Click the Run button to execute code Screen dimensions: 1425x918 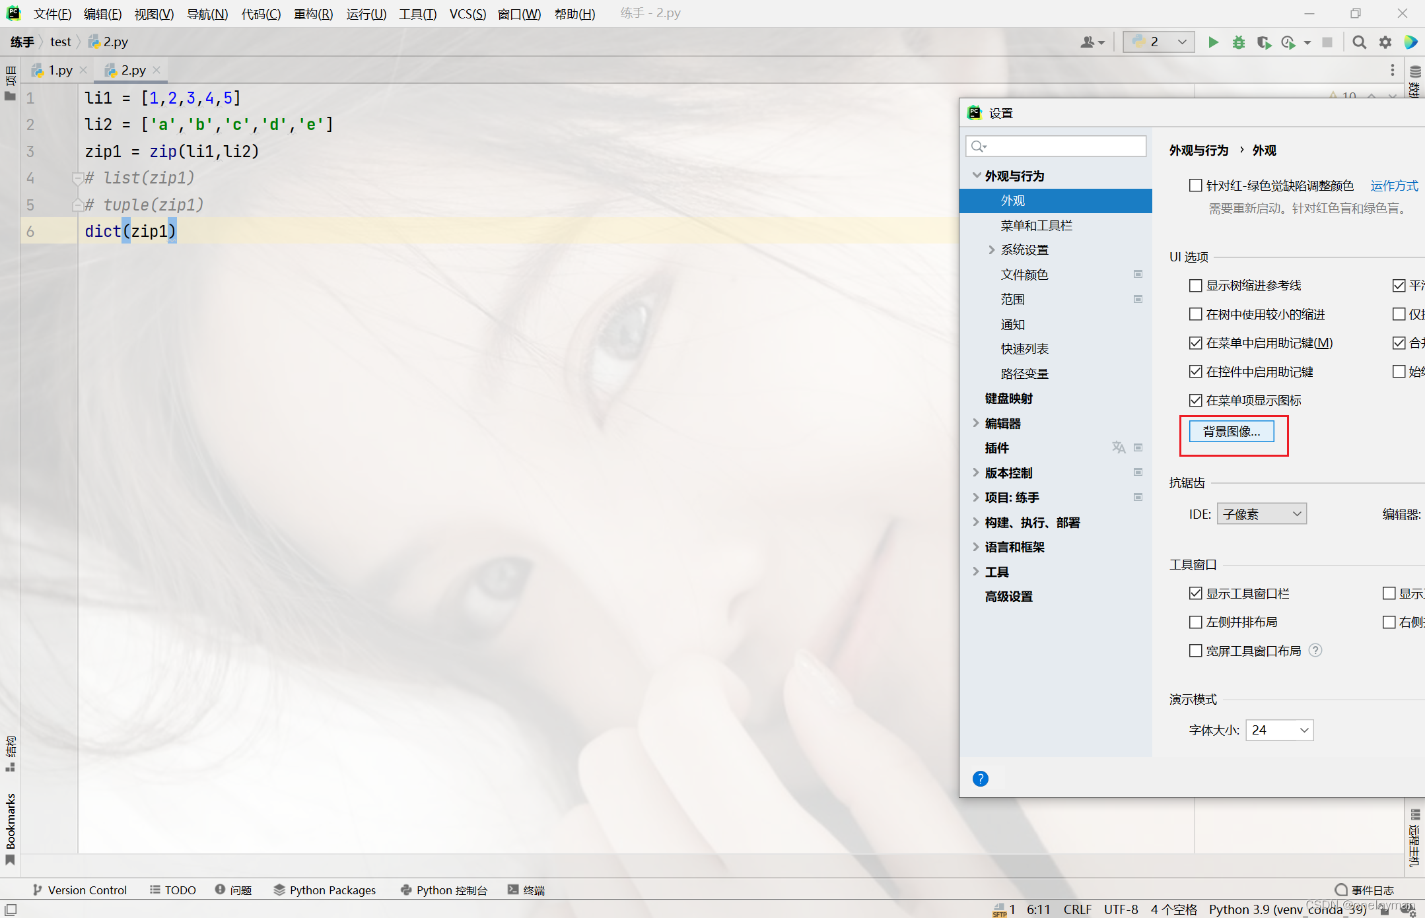[1212, 42]
